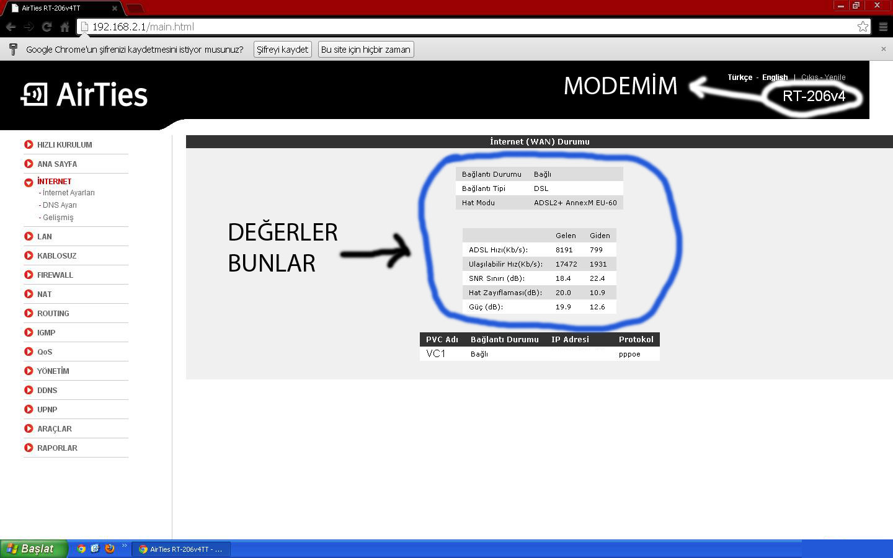The image size is (893, 558).
Task: Click the arrow icon beside RAPORLAR
Action: (29, 448)
